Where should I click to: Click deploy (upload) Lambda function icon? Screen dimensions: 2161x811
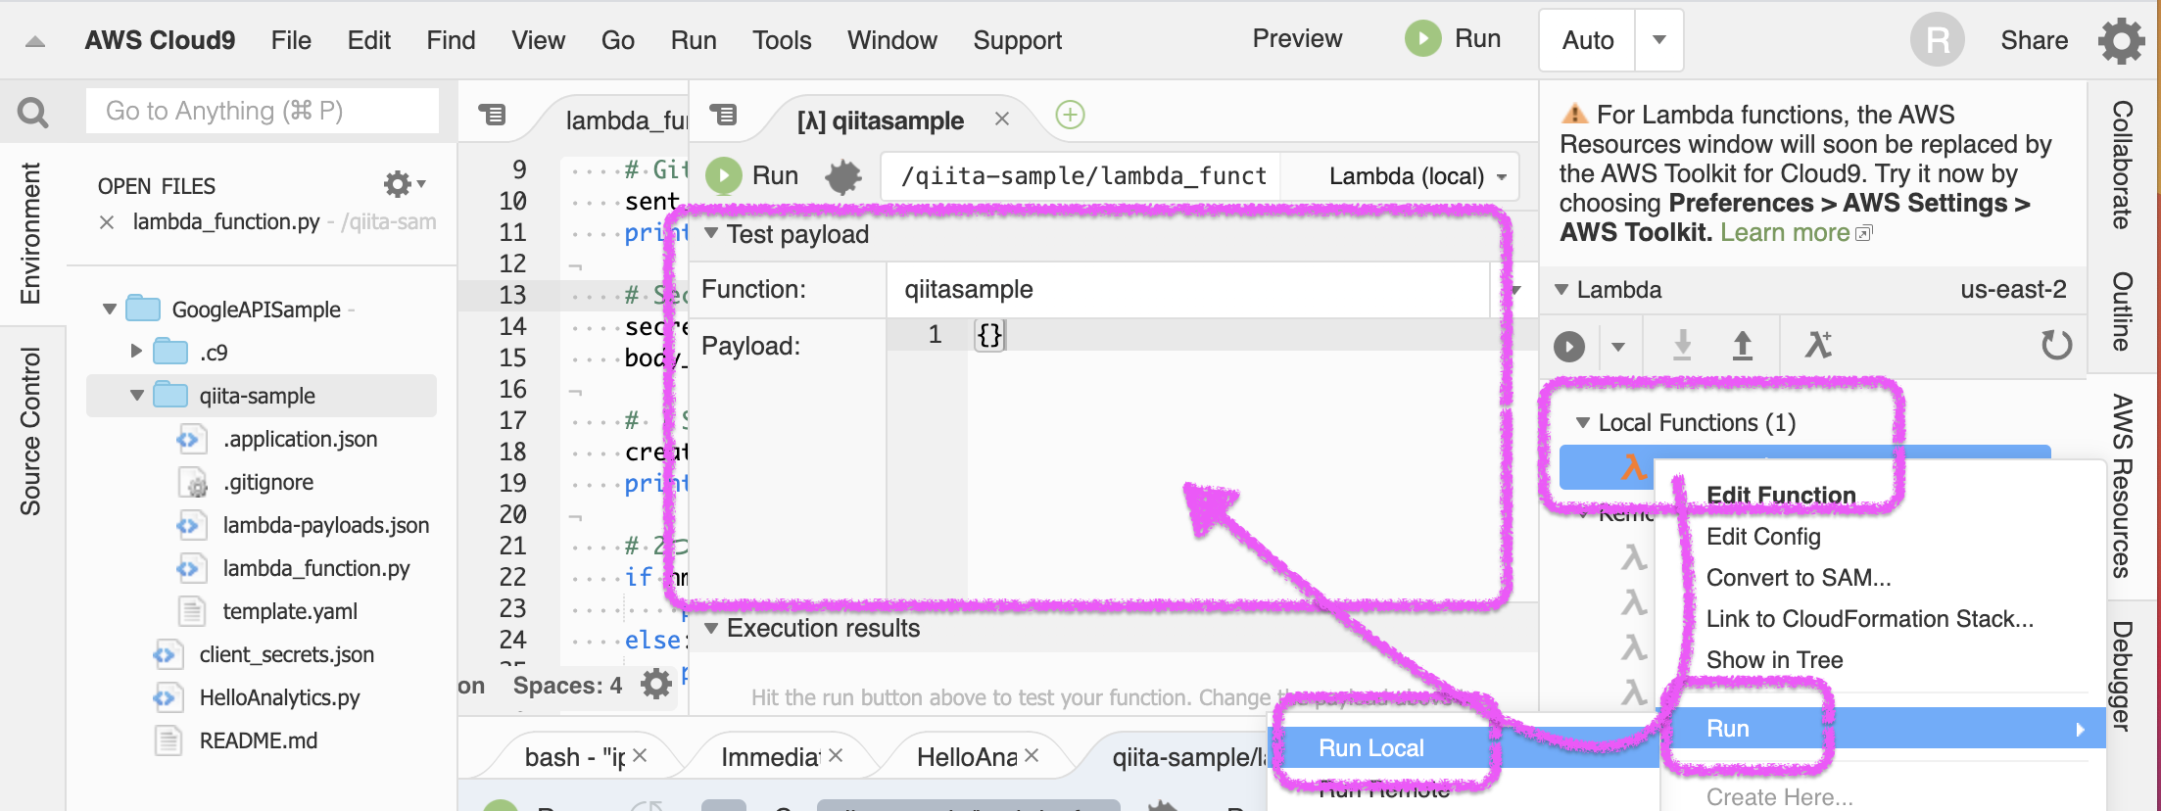tap(1743, 345)
